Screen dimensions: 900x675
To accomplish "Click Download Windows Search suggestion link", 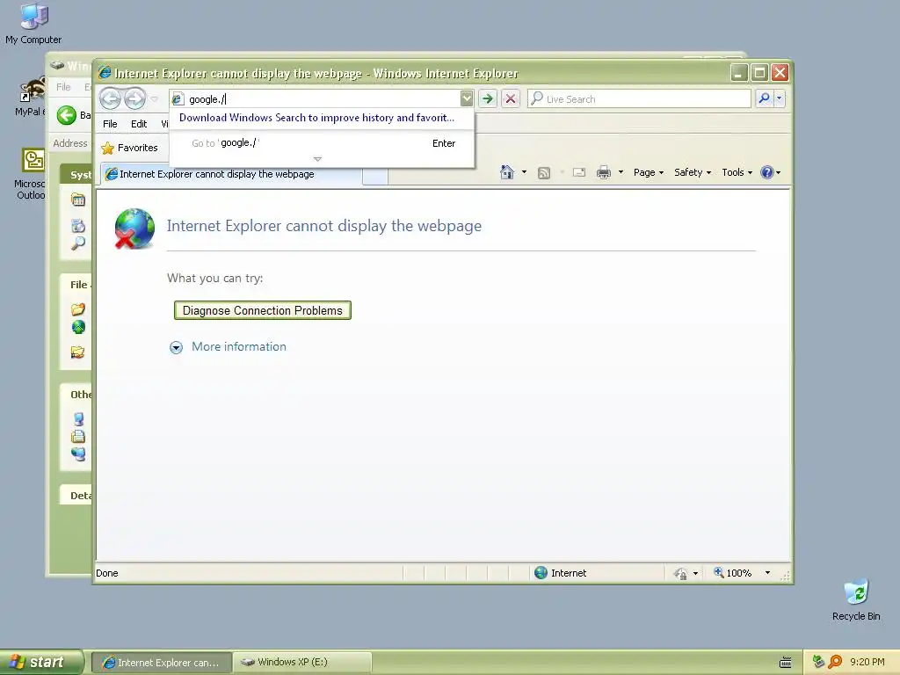I will 316,118.
